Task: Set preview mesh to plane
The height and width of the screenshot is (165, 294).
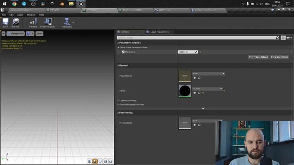Action: [x=100, y=161]
